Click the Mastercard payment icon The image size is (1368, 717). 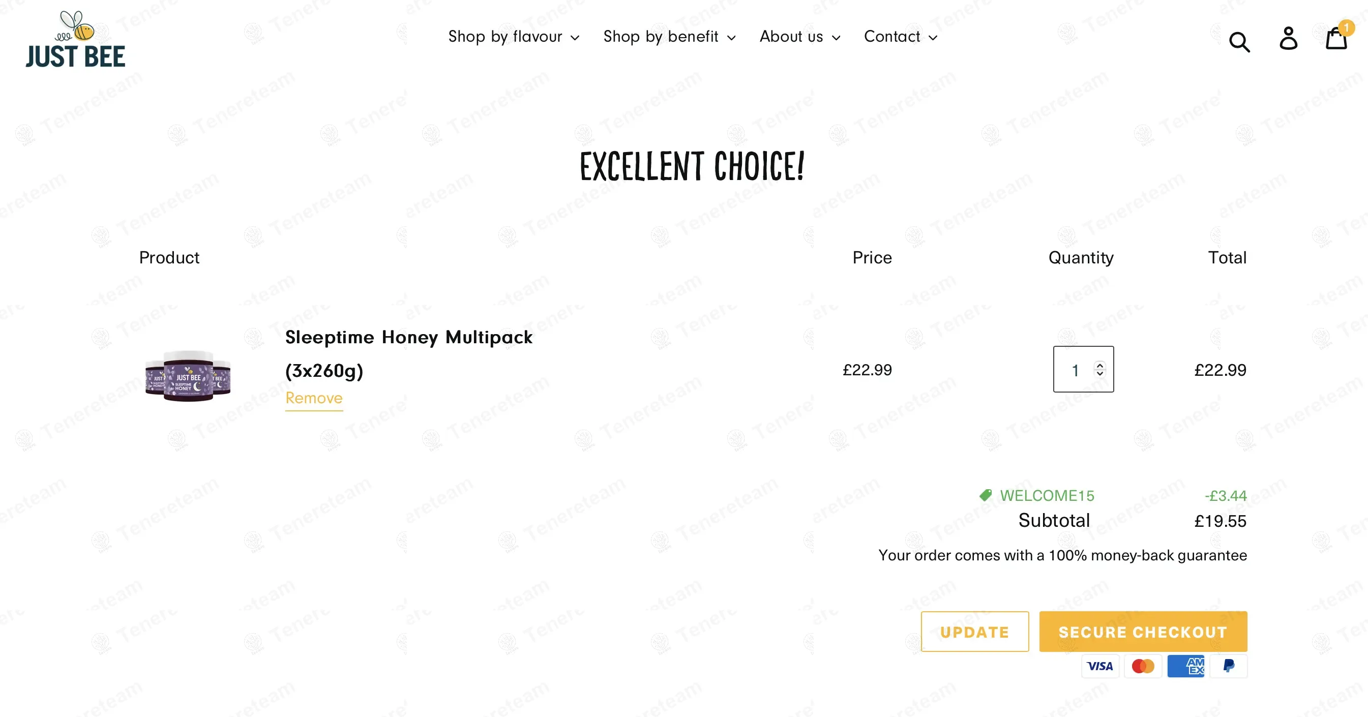pos(1143,666)
